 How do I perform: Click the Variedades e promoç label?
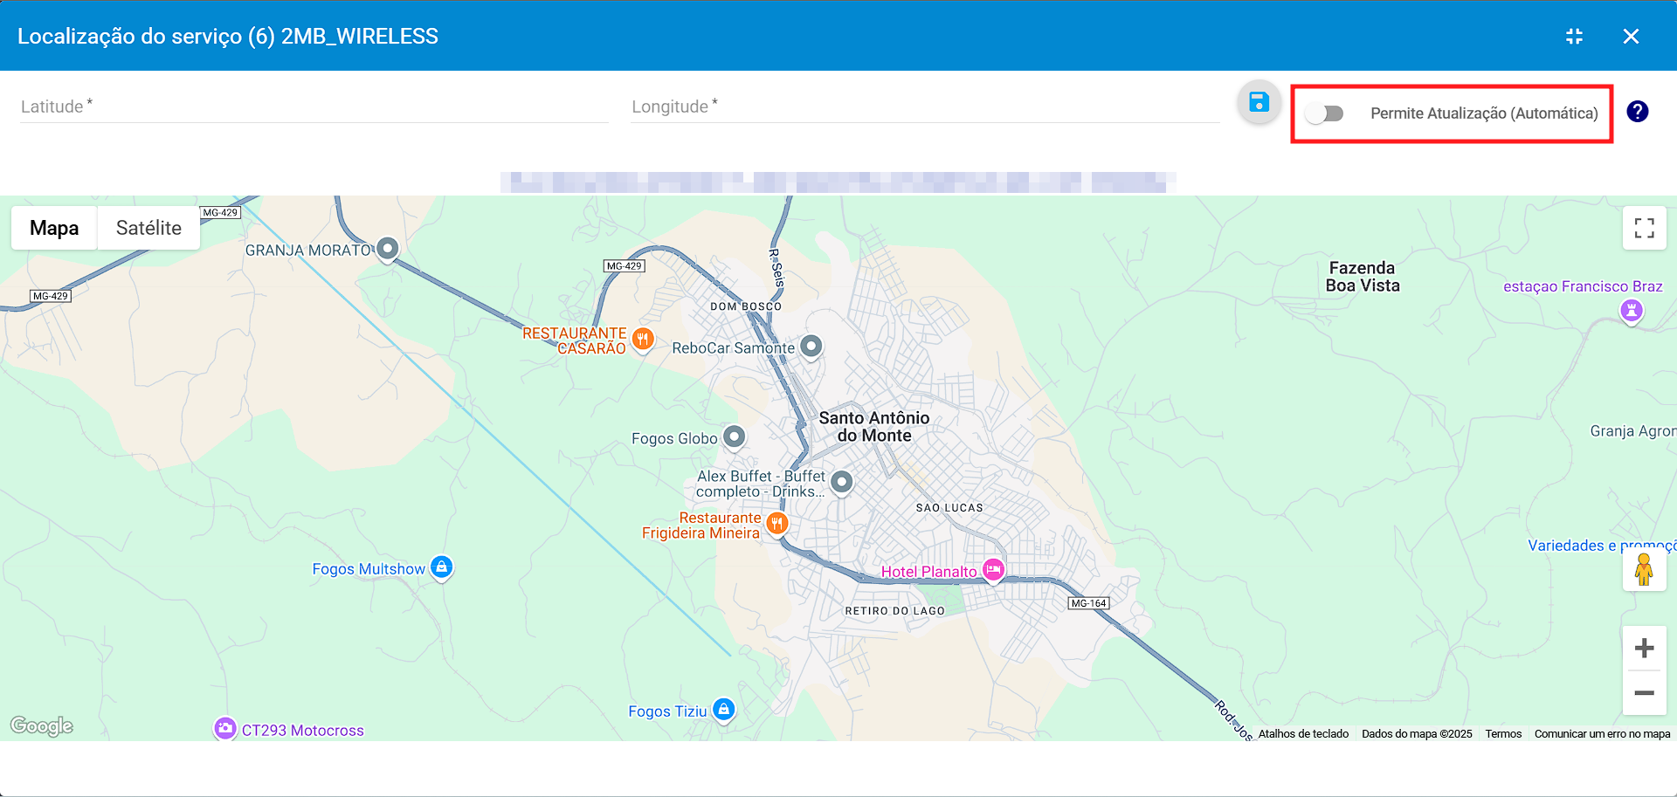pos(1602,546)
